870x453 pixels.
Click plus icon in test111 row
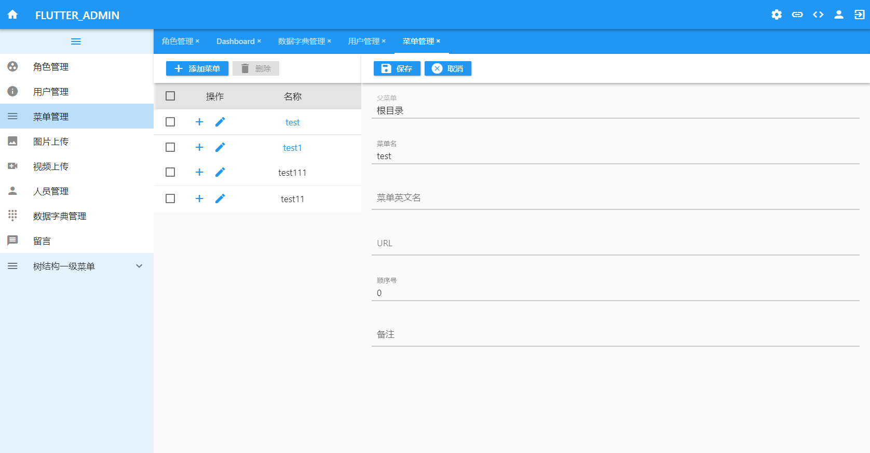[199, 172]
